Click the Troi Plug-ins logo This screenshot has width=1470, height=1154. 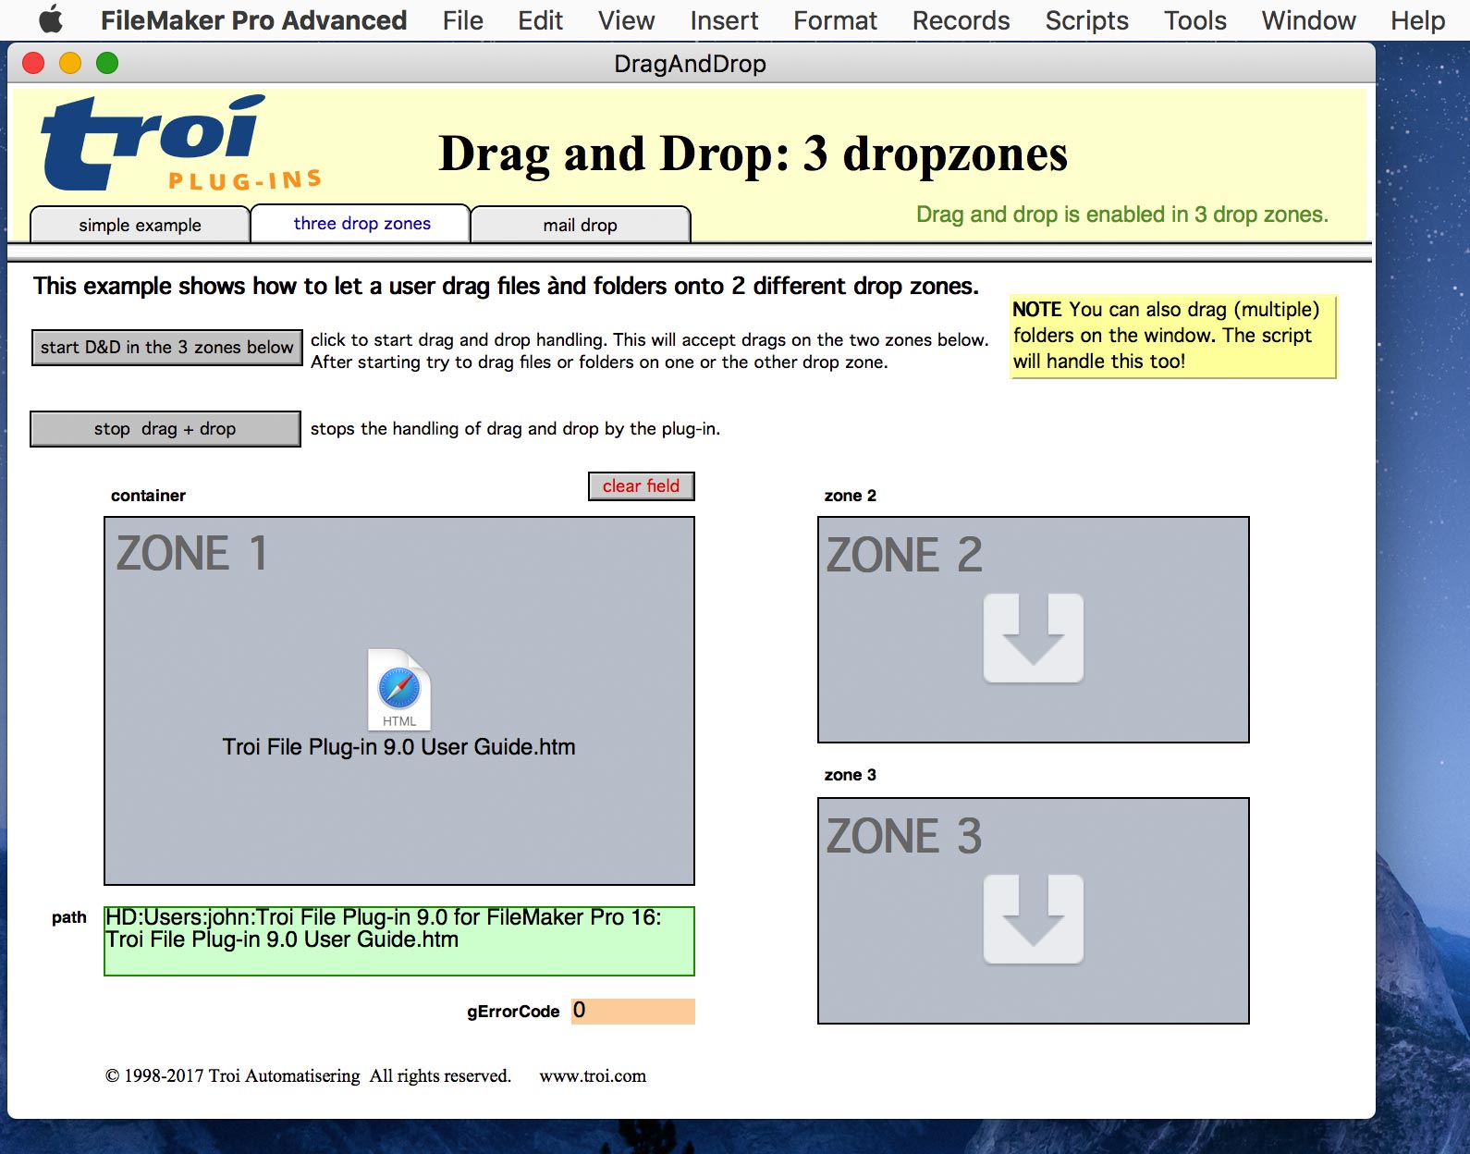(x=181, y=142)
